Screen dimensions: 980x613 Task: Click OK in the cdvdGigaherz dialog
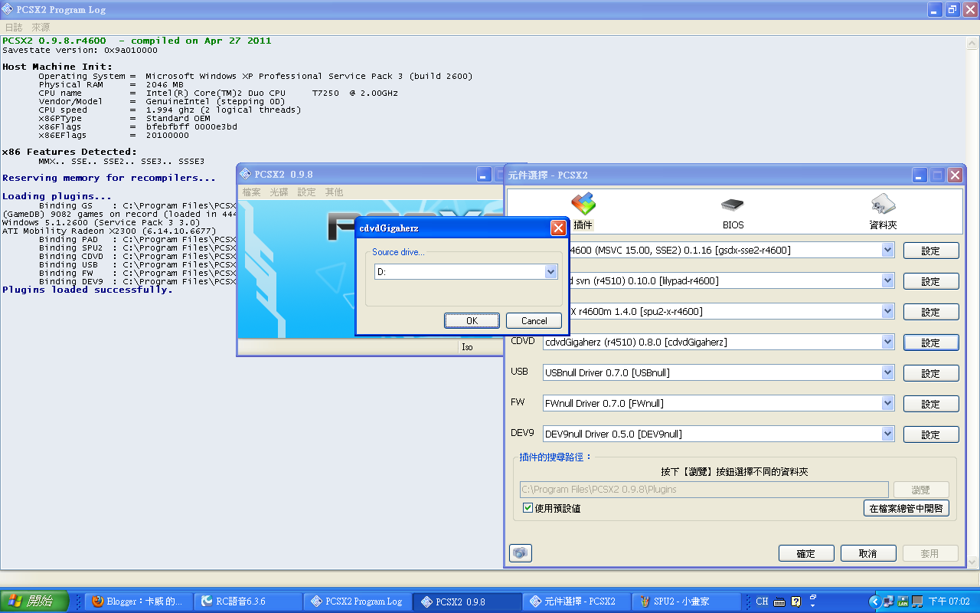click(472, 321)
